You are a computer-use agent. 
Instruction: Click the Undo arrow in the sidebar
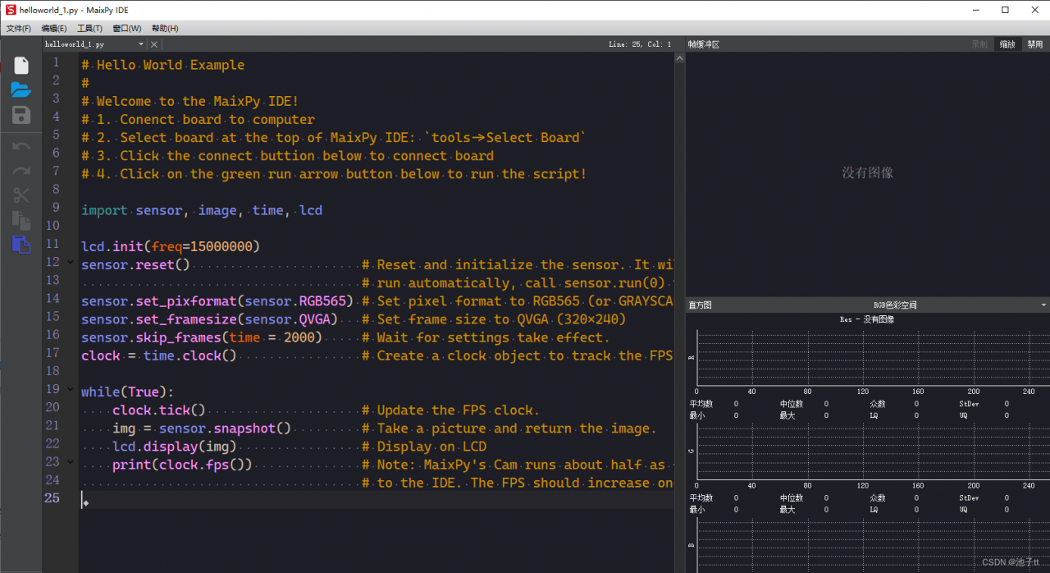click(x=21, y=147)
